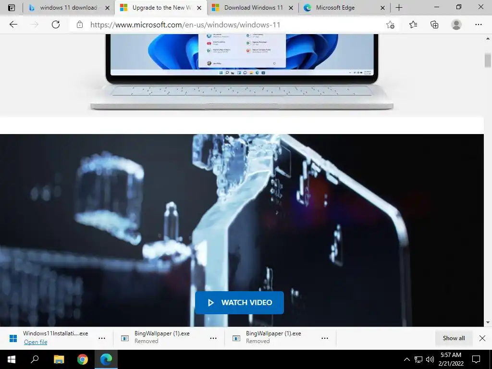Open file link for Windows11Installation exe
The image size is (492, 369).
pos(36,342)
